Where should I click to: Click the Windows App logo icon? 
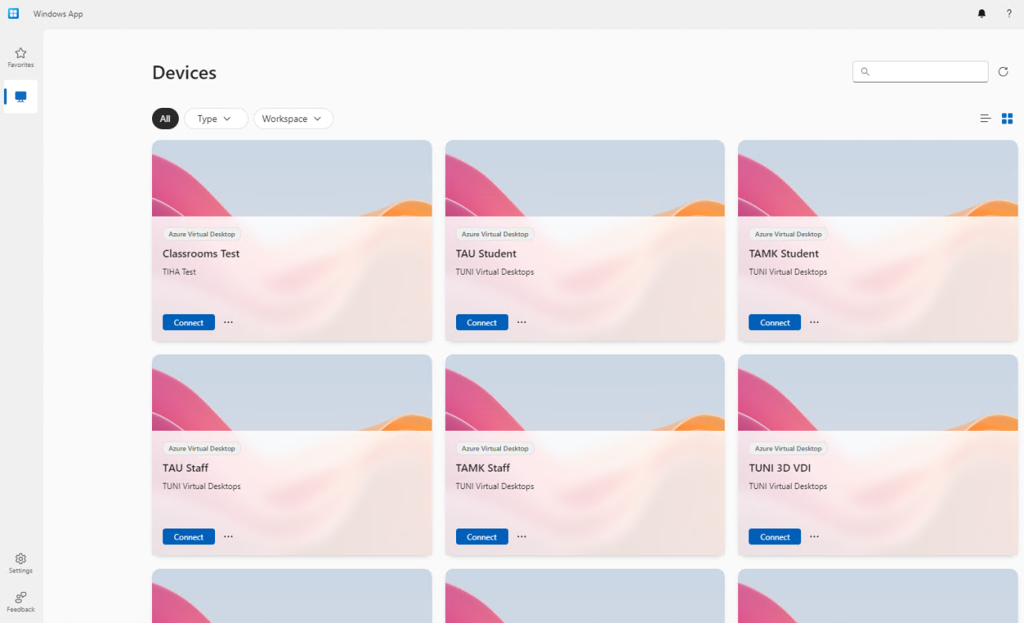13,13
